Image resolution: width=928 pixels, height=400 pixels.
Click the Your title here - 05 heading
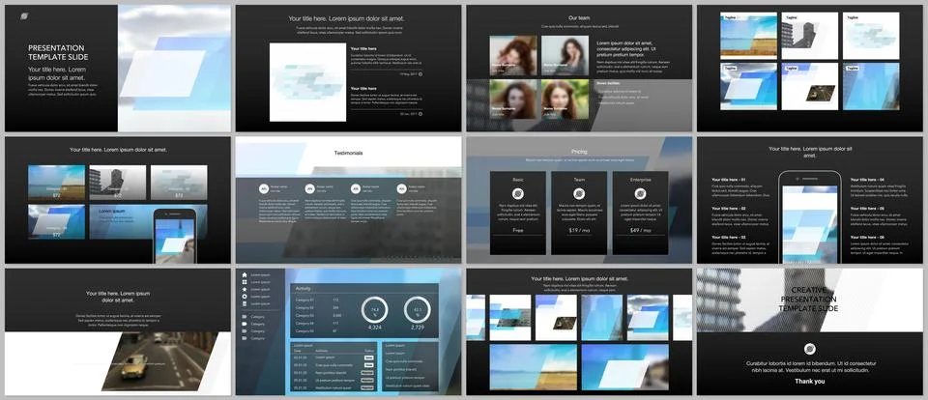[868, 209]
